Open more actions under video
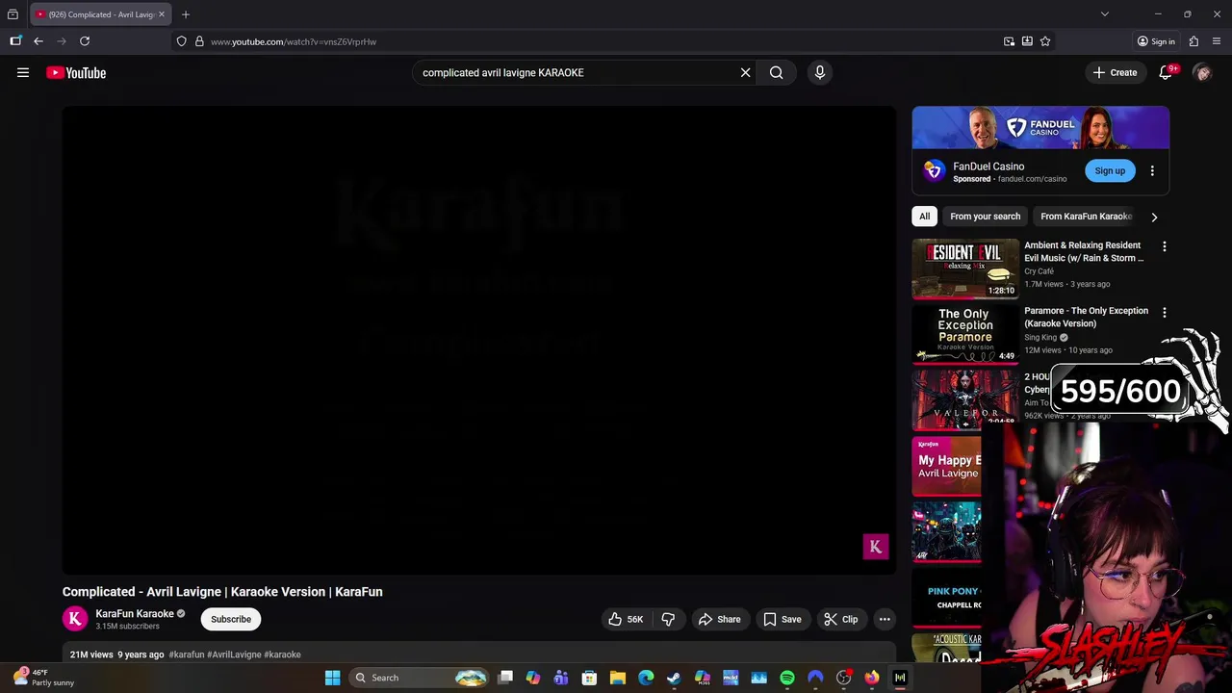This screenshot has width=1232, height=693. (x=885, y=619)
